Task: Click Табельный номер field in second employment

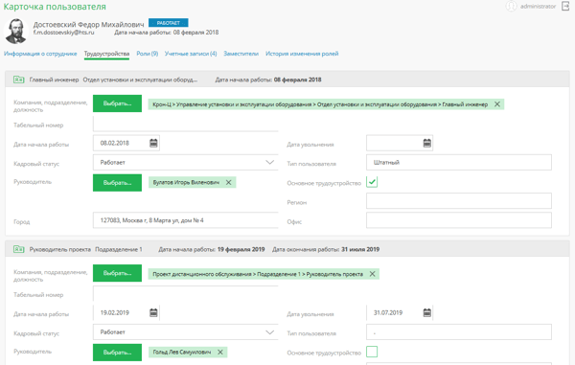Action: coord(186,293)
